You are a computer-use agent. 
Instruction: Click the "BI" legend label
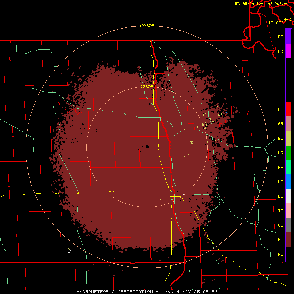280,240
